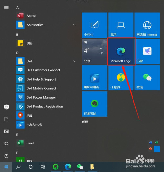This screenshot has height=172, width=164.
Task: Open the user account avatar
Action: coord(6,107)
